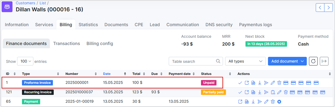The image size is (335, 107).
Task: Delete recurring invoice 202501000037 trash icon
Action: coord(286,92)
